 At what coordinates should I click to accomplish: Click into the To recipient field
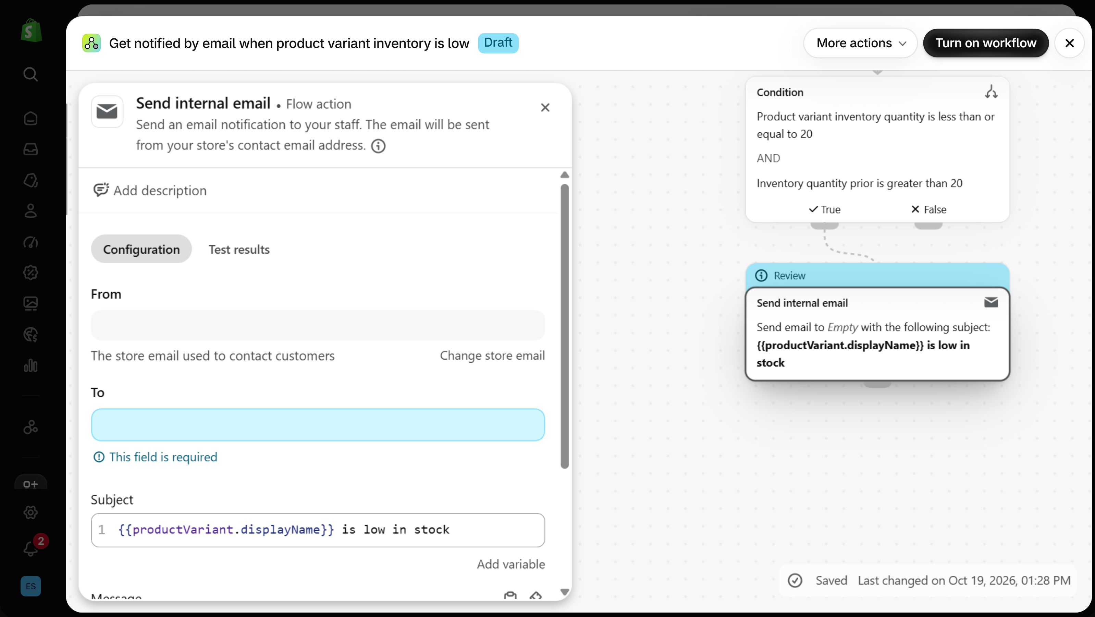pyautogui.click(x=318, y=425)
